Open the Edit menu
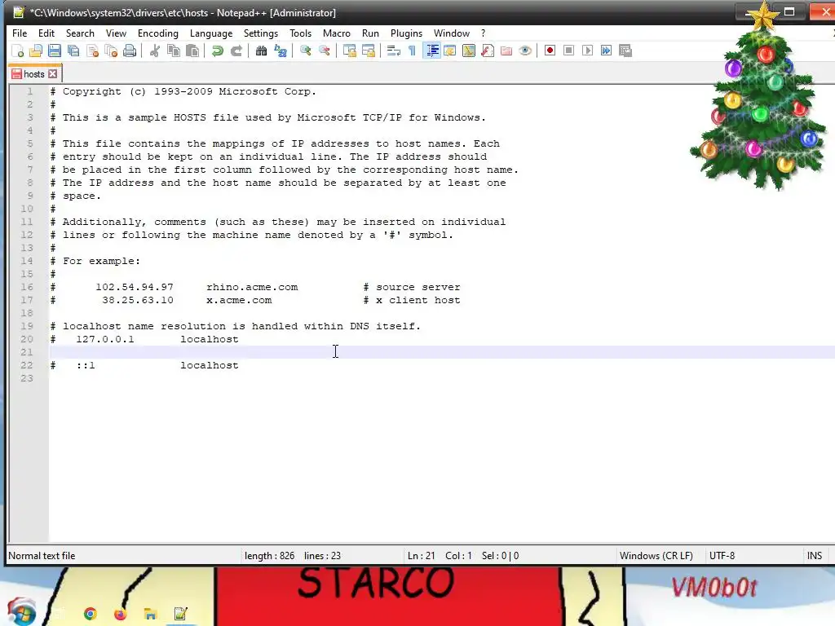The width and height of the screenshot is (835, 626). pyautogui.click(x=46, y=33)
